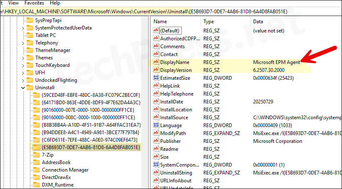
Task: Select the UninstallString value name
Action: click(176, 173)
